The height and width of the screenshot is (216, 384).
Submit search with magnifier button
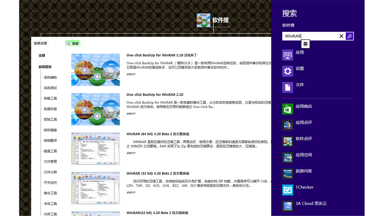pos(350,36)
